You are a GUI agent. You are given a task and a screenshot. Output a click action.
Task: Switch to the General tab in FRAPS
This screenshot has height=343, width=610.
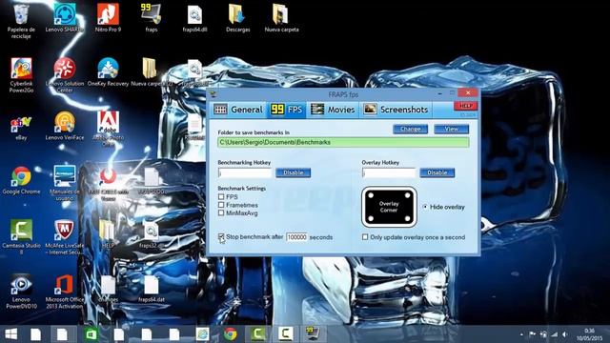click(238, 110)
